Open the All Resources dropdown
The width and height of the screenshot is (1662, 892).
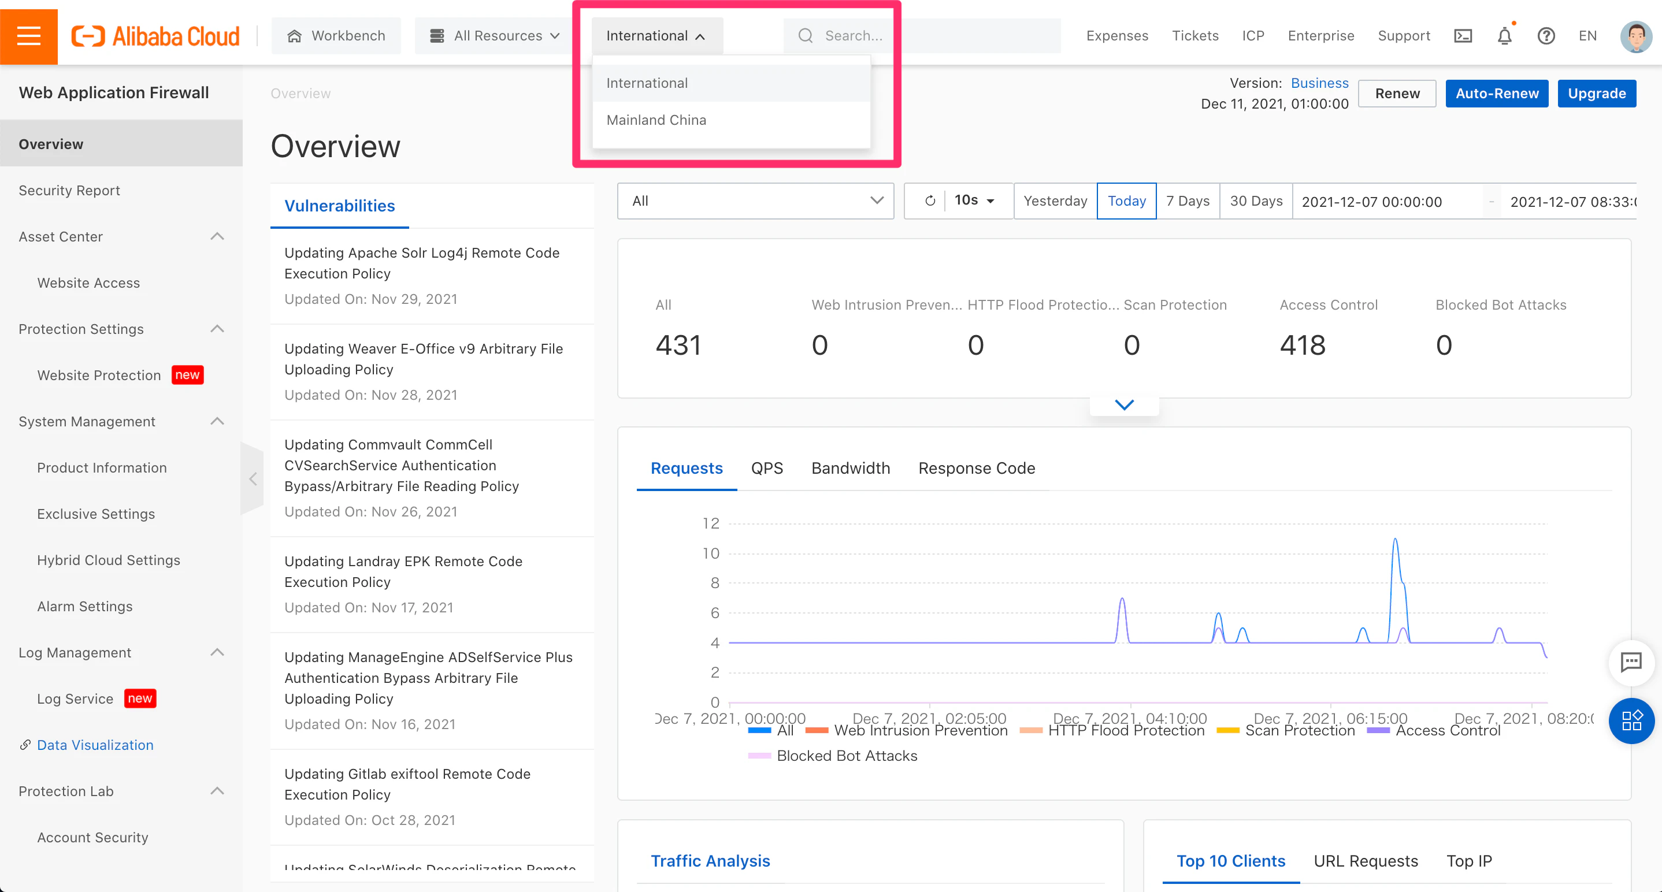[x=495, y=36]
